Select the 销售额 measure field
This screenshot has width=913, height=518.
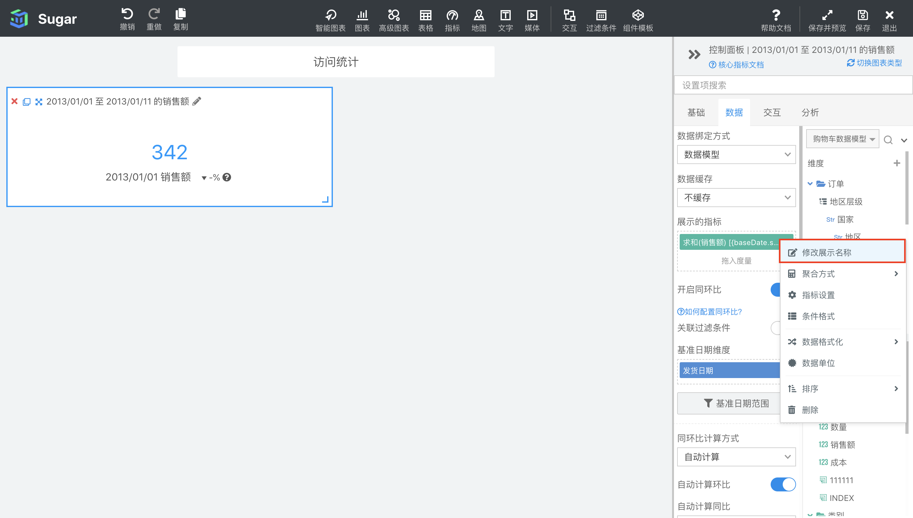click(x=837, y=444)
